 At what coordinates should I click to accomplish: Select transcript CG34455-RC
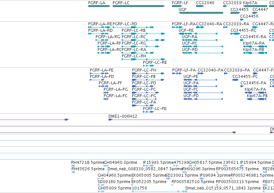pos(235,34)
